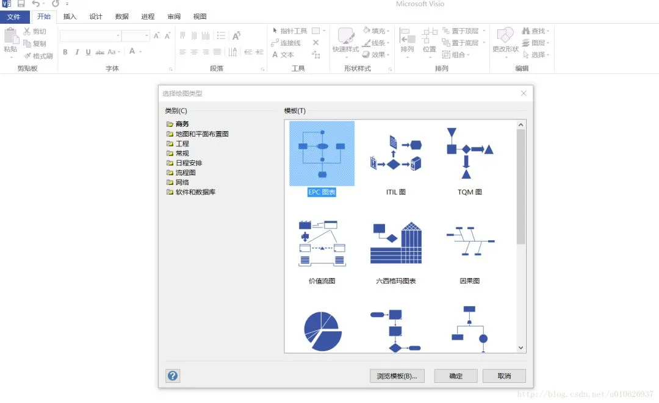Screen dimensions: 659x403
Task: Open the font name combo box
Action: point(91,36)
